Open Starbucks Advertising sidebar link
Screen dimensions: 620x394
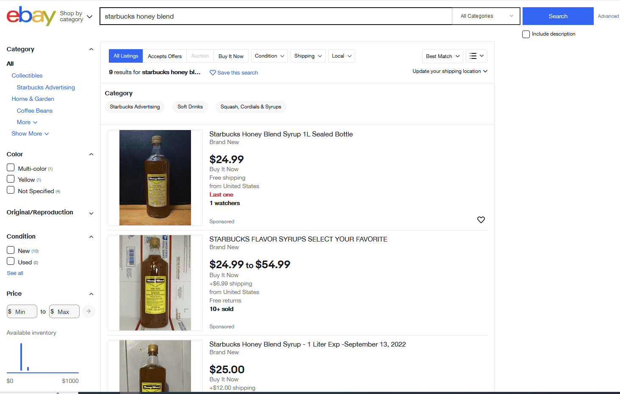(46, 87)
